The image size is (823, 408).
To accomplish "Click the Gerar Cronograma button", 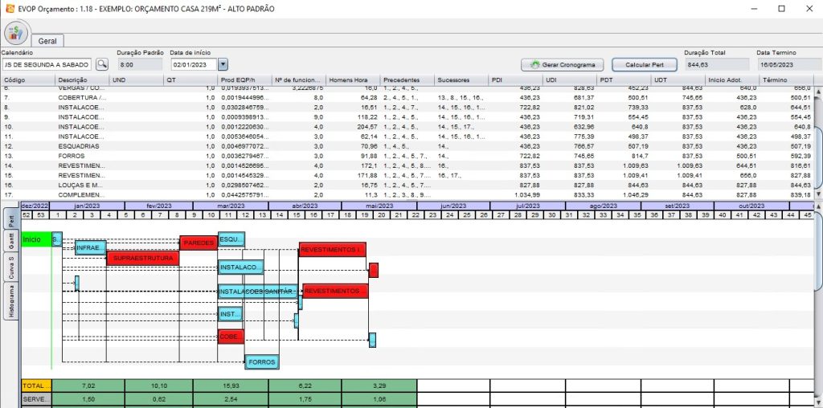I will (563, 64).
